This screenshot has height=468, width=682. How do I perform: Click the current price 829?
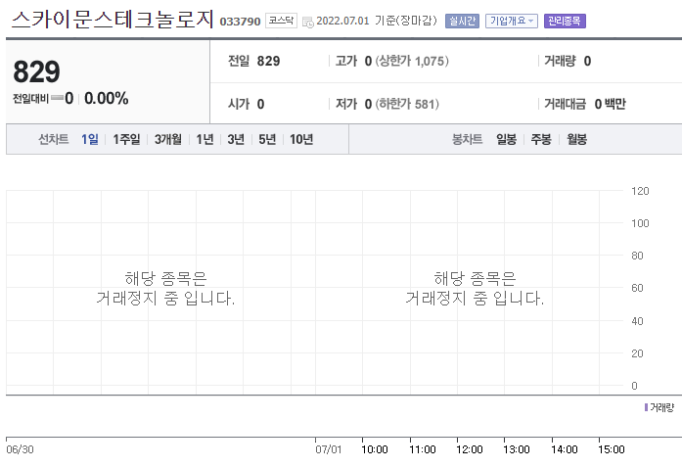point(36,71)
